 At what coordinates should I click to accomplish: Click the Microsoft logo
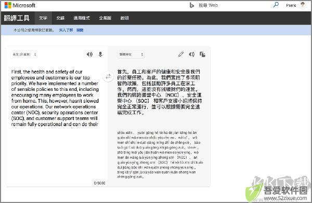20,5
